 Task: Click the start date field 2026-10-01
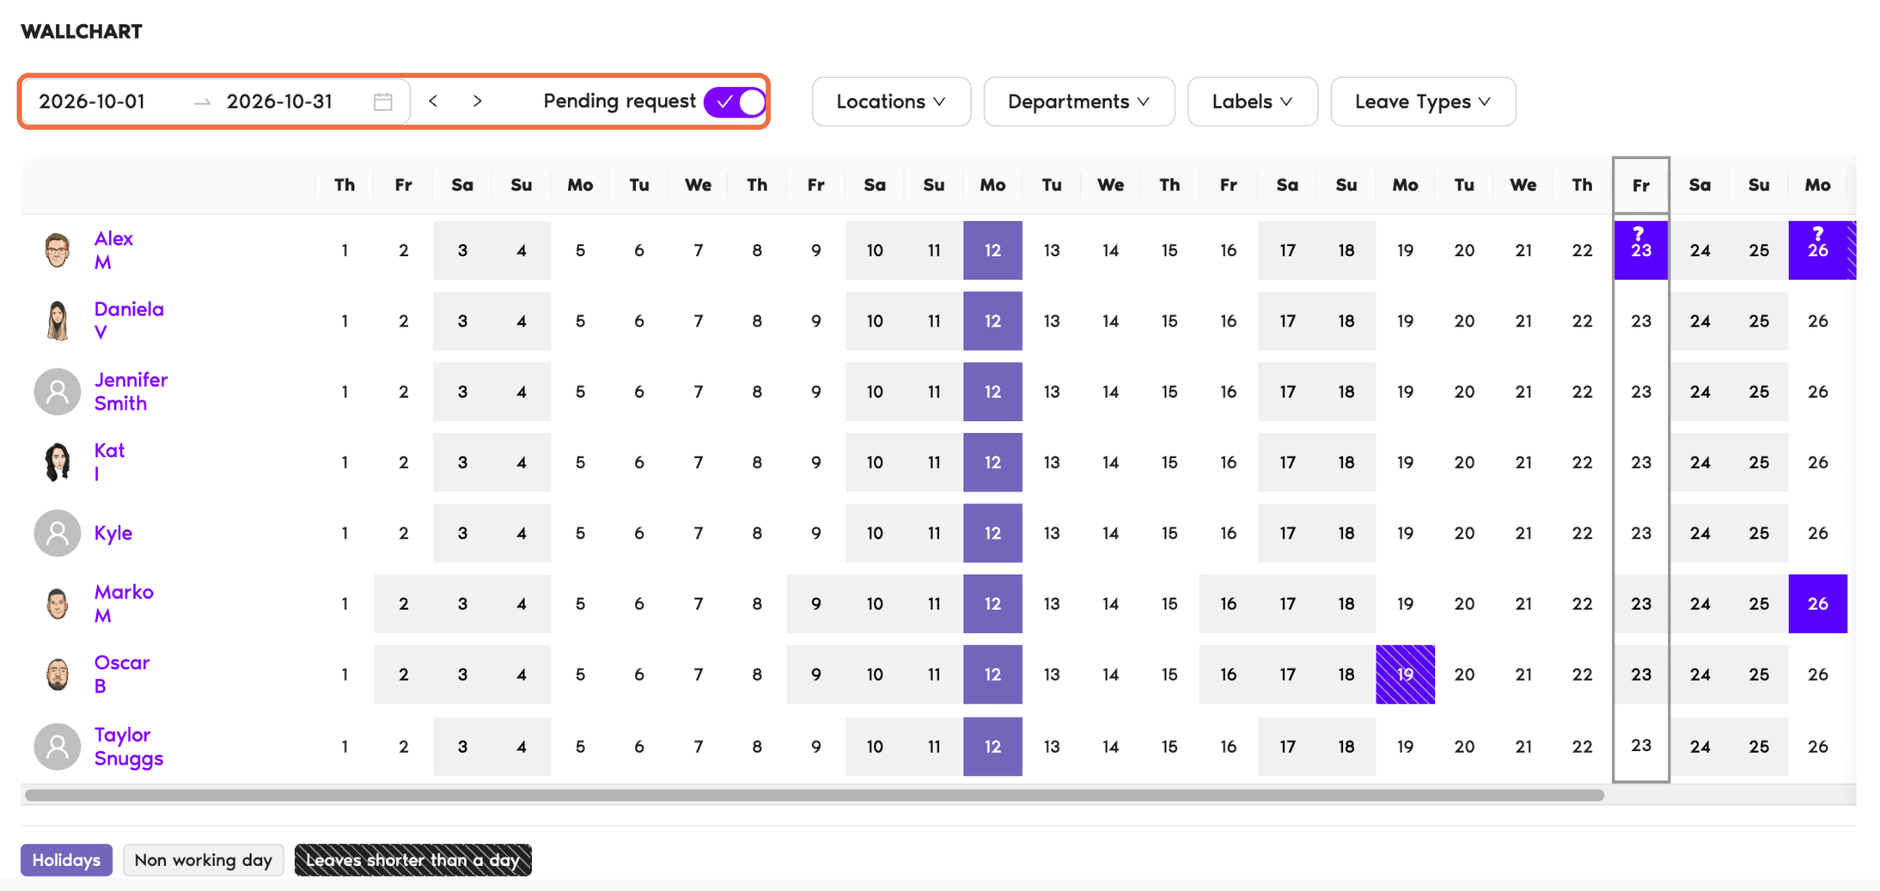click(x=92, y=101)
